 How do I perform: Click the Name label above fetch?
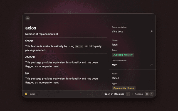click(115, 40)
